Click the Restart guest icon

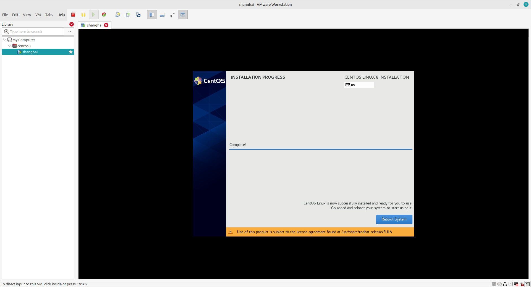pyautogui.click(x=104, y=15)
